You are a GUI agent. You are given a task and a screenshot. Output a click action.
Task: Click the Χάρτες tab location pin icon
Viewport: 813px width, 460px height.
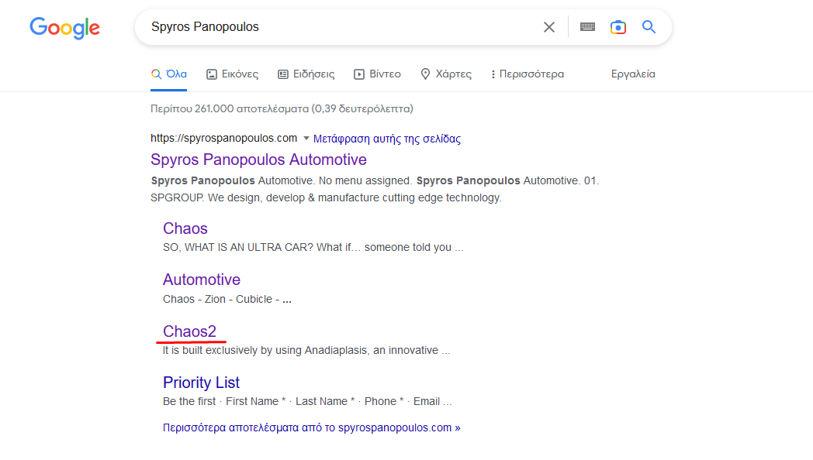pos(425,74)
